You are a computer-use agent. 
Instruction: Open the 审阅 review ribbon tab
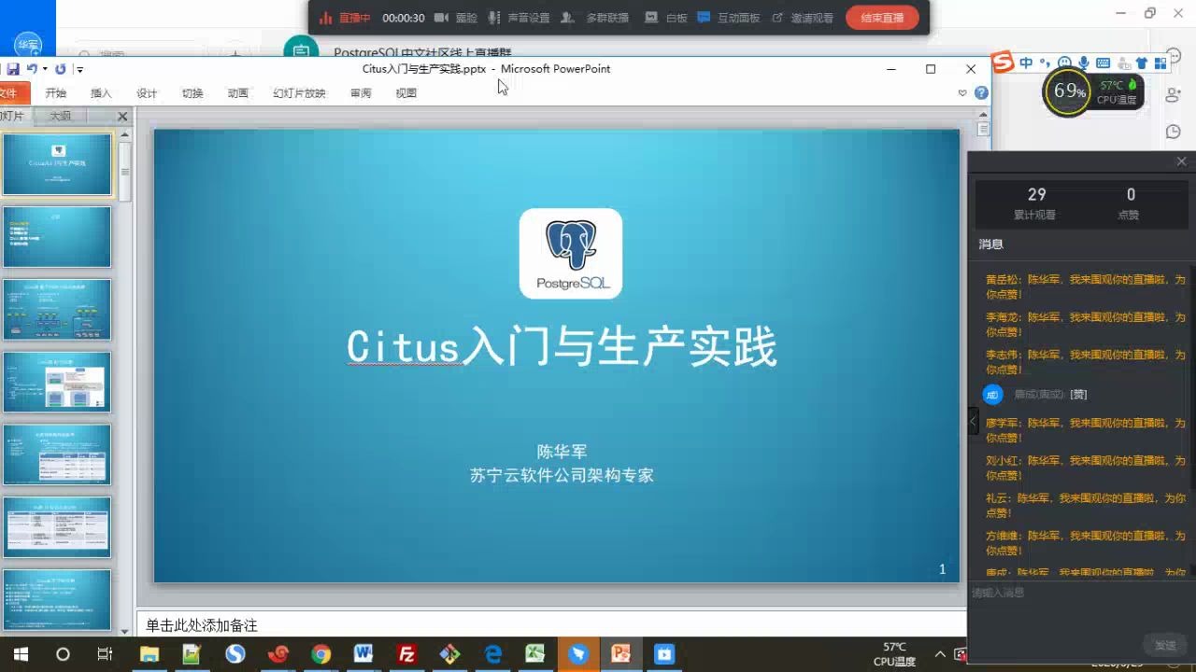click(x=361, y=93)
